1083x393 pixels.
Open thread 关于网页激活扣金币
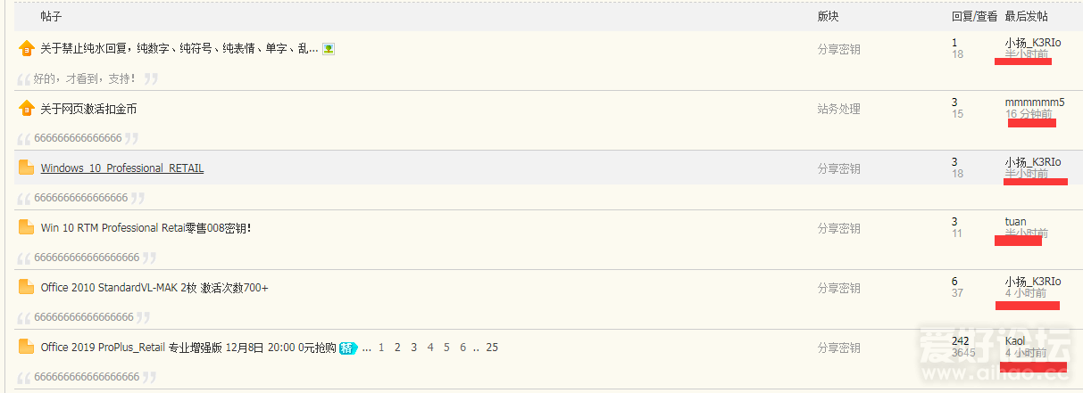pyautogui.click(x=88, y=109)
